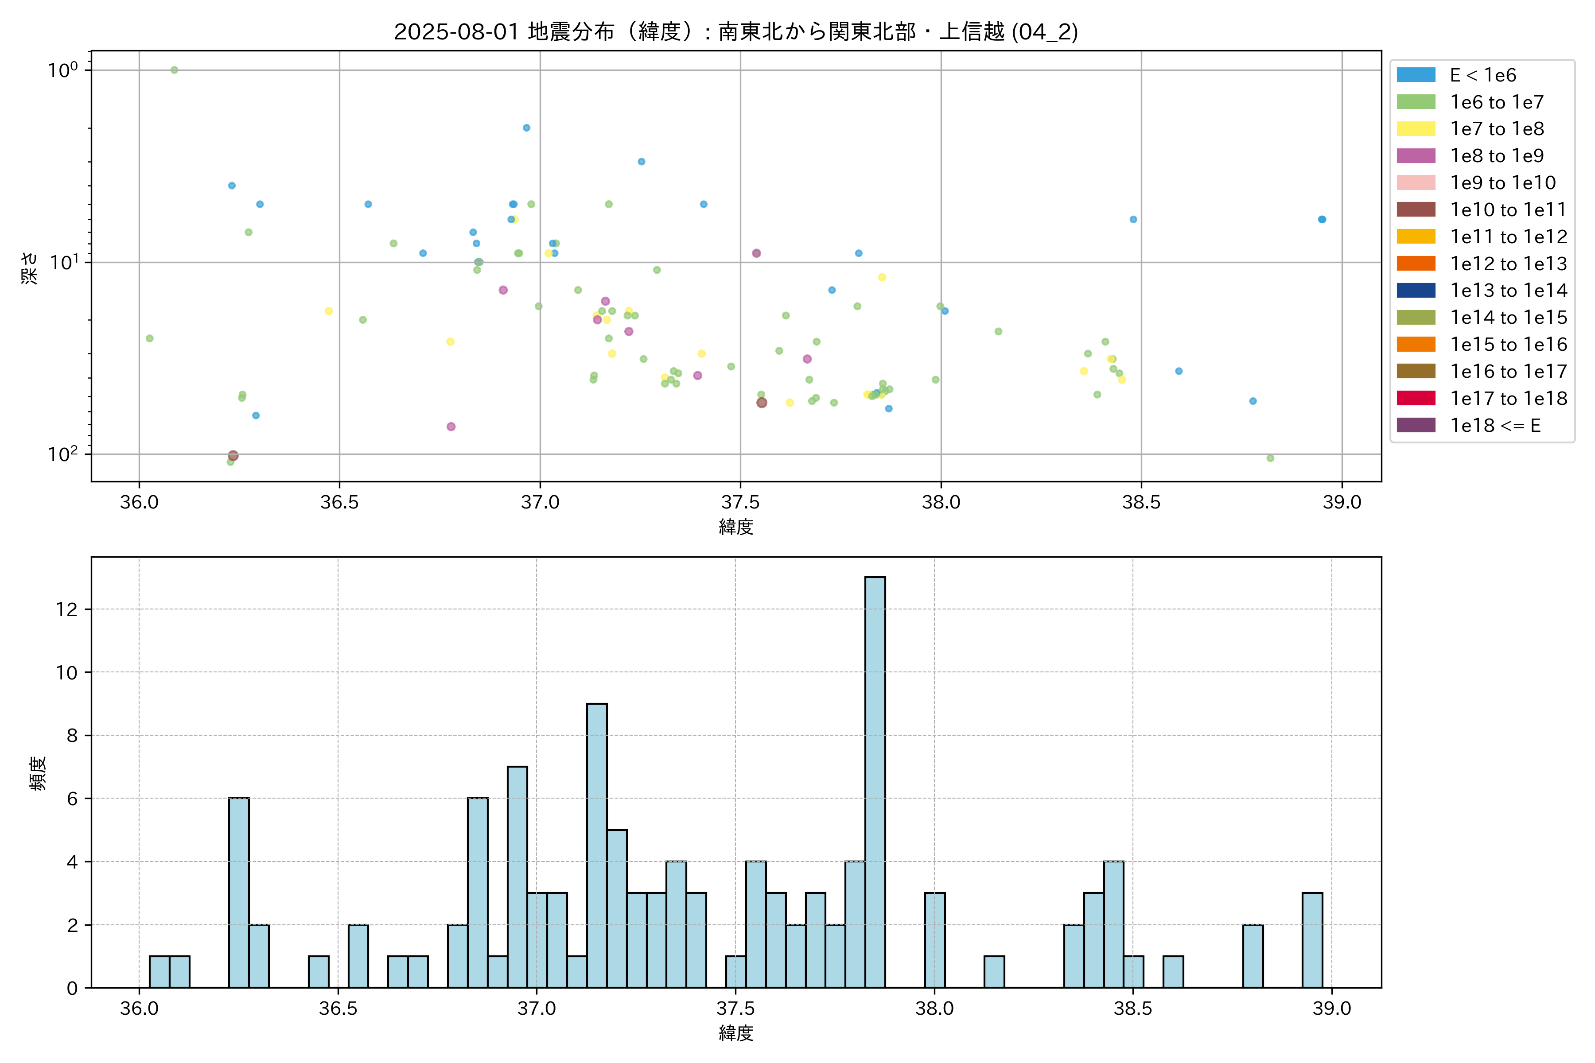
Task: Click the green 1e6 to 1e7 legend swatch
Action: point(1415,102)
